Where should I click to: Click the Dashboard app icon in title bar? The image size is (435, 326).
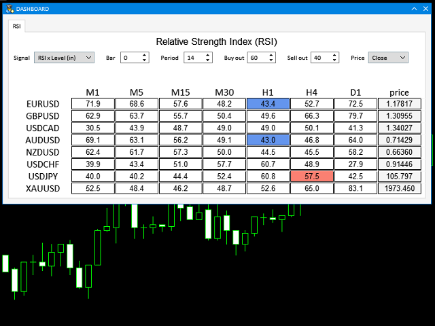pos(10,8)
